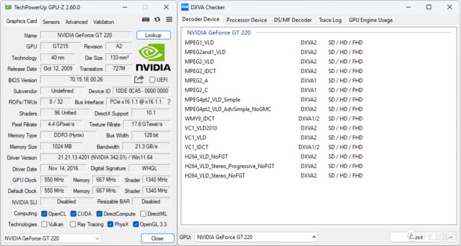Switch to the Sensors tab
461x246 pixels.
pos(51,22)
